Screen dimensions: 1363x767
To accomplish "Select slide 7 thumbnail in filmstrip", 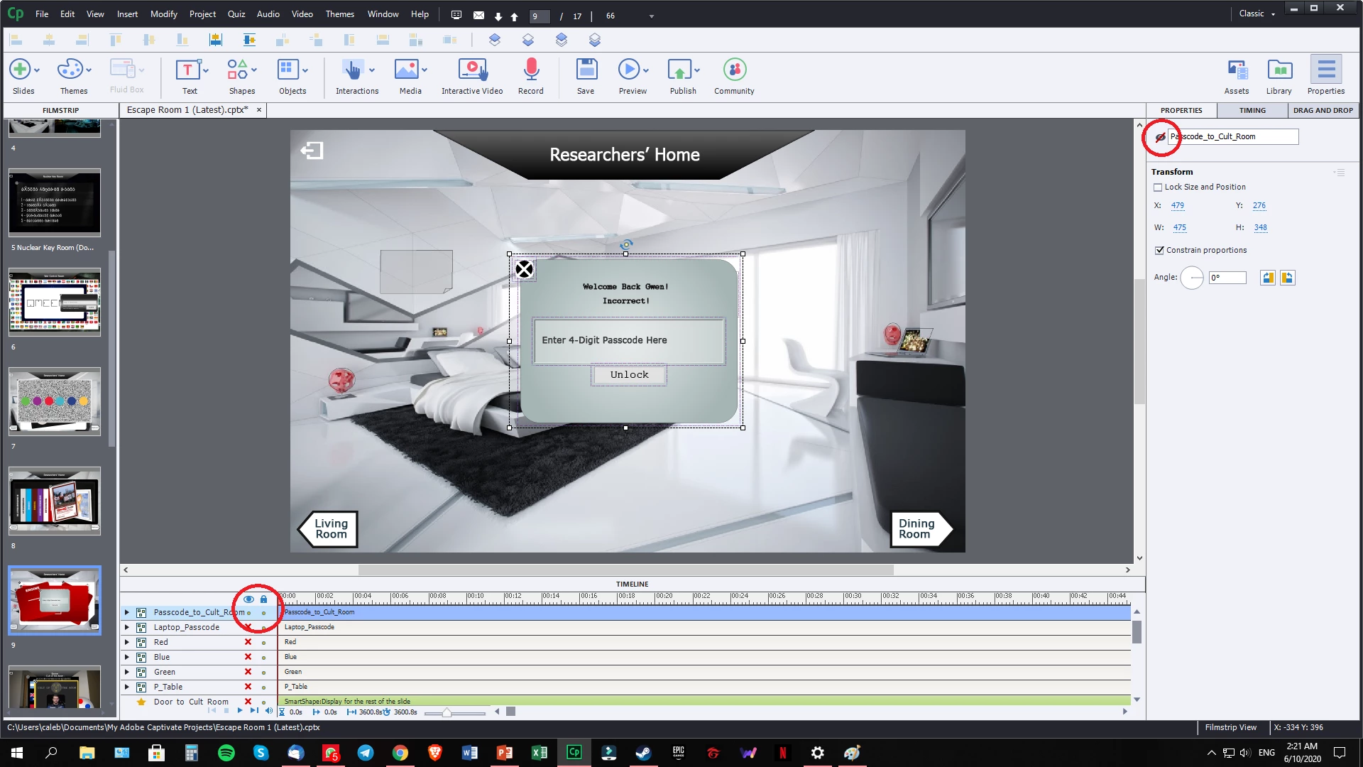I will 55,402.
